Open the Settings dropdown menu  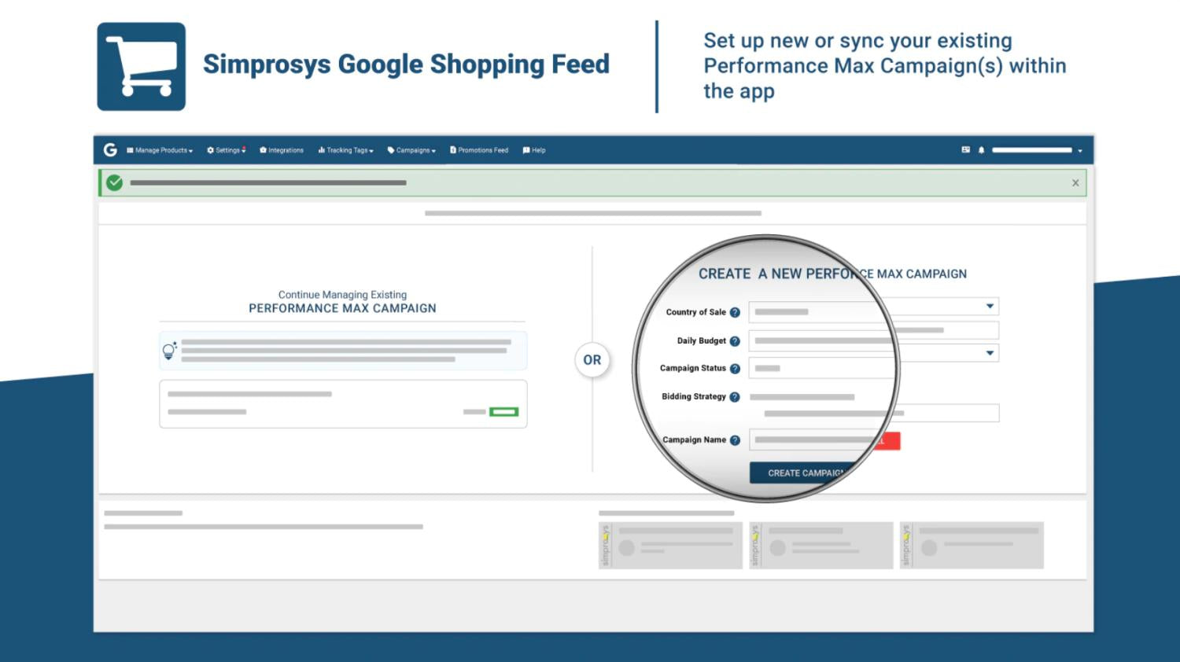click(x=227, y=150)
